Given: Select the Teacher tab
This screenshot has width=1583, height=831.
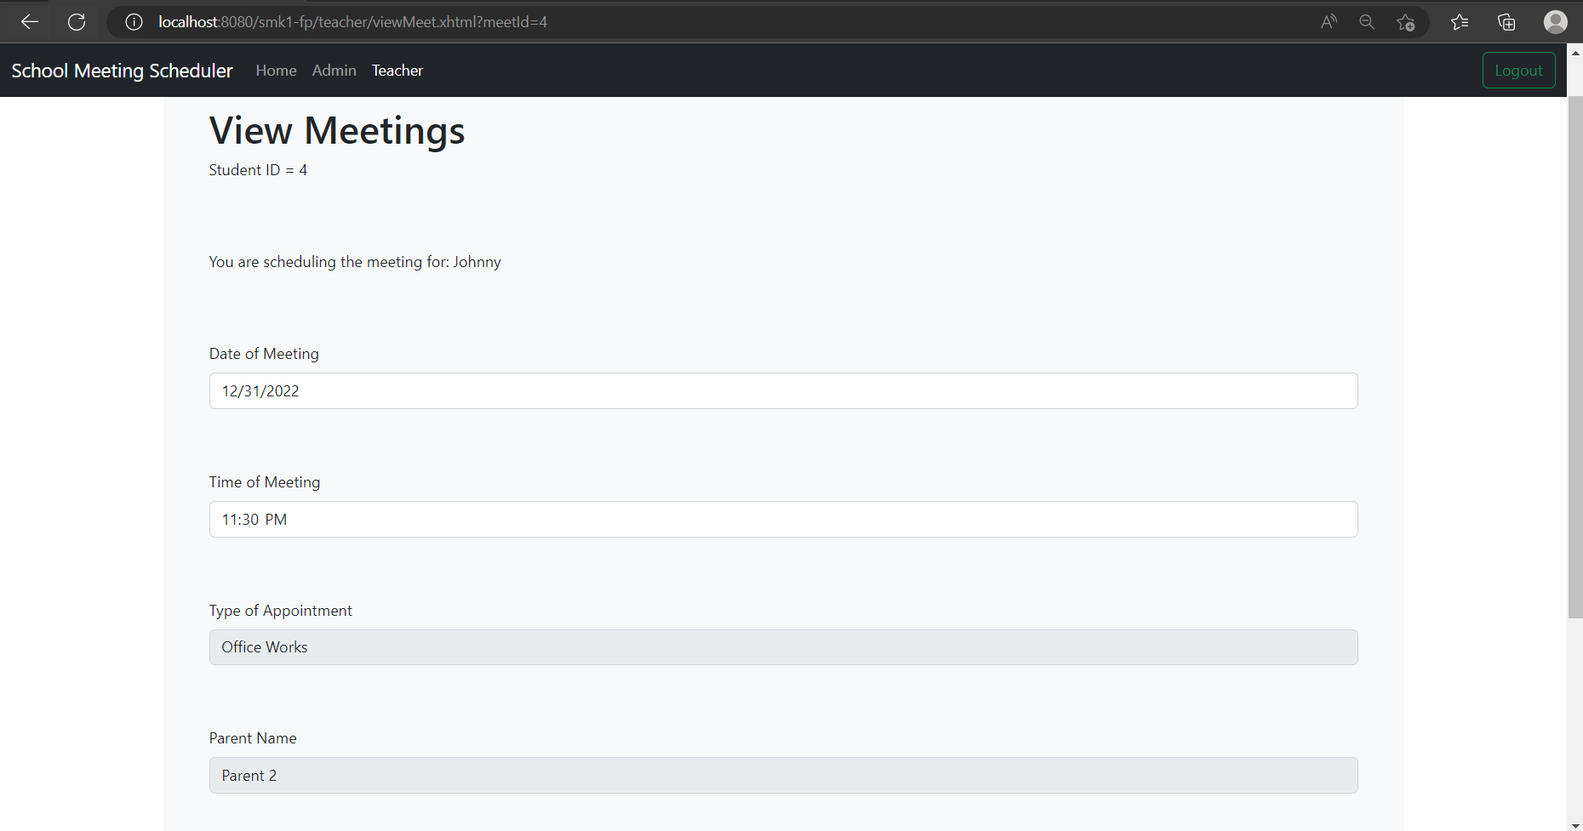Looking at the screenshot, I should point(397,70).
